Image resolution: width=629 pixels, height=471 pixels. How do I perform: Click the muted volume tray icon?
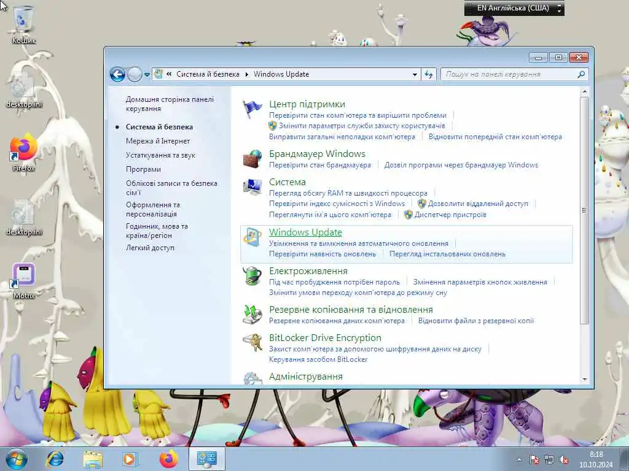click(564, 460)
